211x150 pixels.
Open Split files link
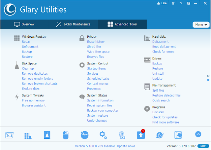pyautogui.click(x=158, y=91)
